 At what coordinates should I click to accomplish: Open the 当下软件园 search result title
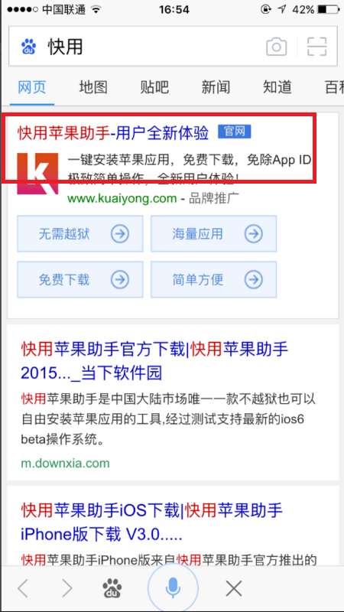[154, 361]
